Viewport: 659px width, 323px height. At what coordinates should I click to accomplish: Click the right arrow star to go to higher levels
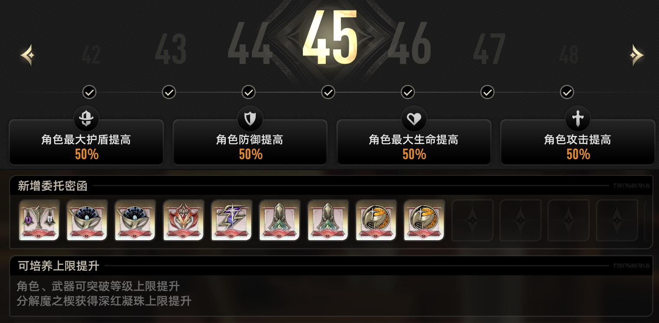636,55
